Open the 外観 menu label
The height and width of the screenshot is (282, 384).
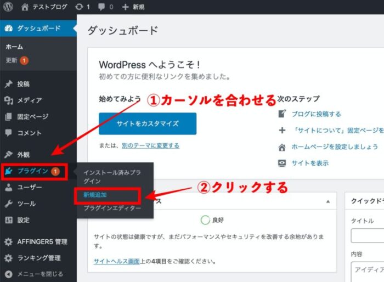(x=23, y=155)
